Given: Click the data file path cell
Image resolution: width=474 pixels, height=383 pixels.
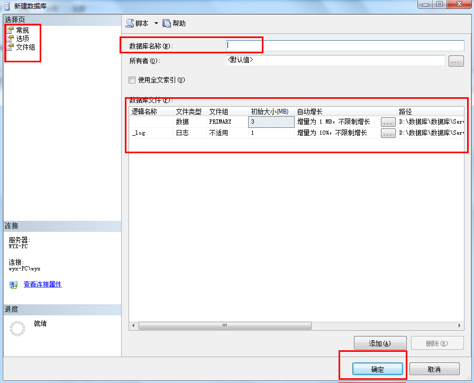Looking at the screenshot, I should point(430,122).
